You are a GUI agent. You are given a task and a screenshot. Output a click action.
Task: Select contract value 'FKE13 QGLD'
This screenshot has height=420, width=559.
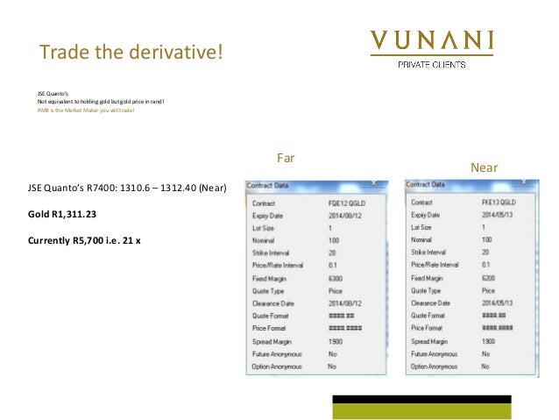[x=499, y=203]
